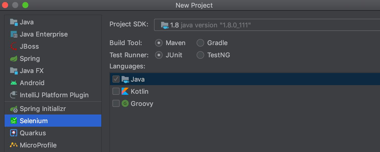Click the green Selenium Se icon
Viewport: 380px width, 152px height.
14,121
